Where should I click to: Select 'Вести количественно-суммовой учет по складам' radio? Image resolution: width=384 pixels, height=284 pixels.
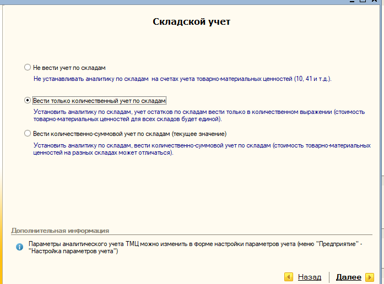point(28,133)
